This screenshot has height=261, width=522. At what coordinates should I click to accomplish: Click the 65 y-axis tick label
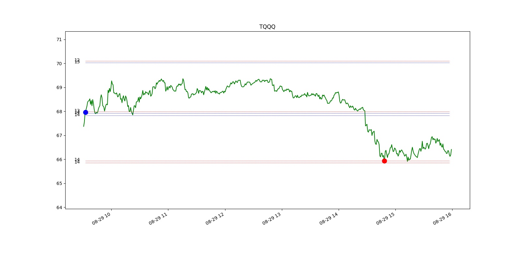click(x=59, y=183)
